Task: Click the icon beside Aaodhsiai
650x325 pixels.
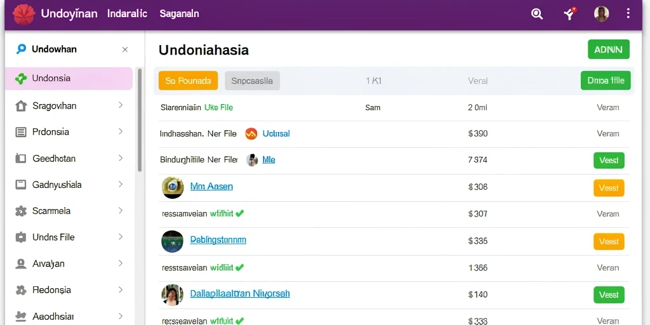Action: click(x=21, y=316)
